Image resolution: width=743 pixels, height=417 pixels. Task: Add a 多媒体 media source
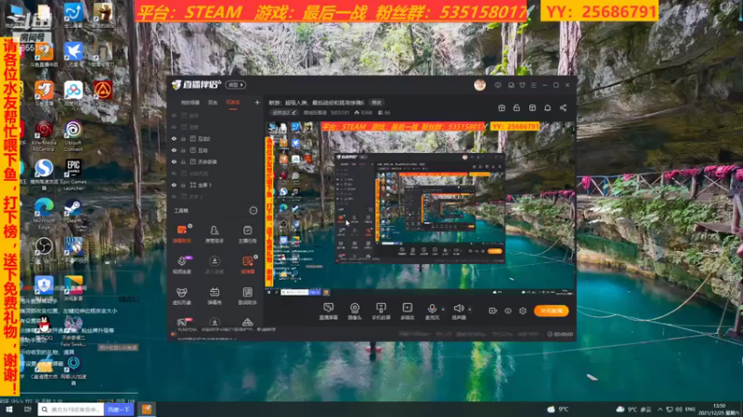[407, 311]
